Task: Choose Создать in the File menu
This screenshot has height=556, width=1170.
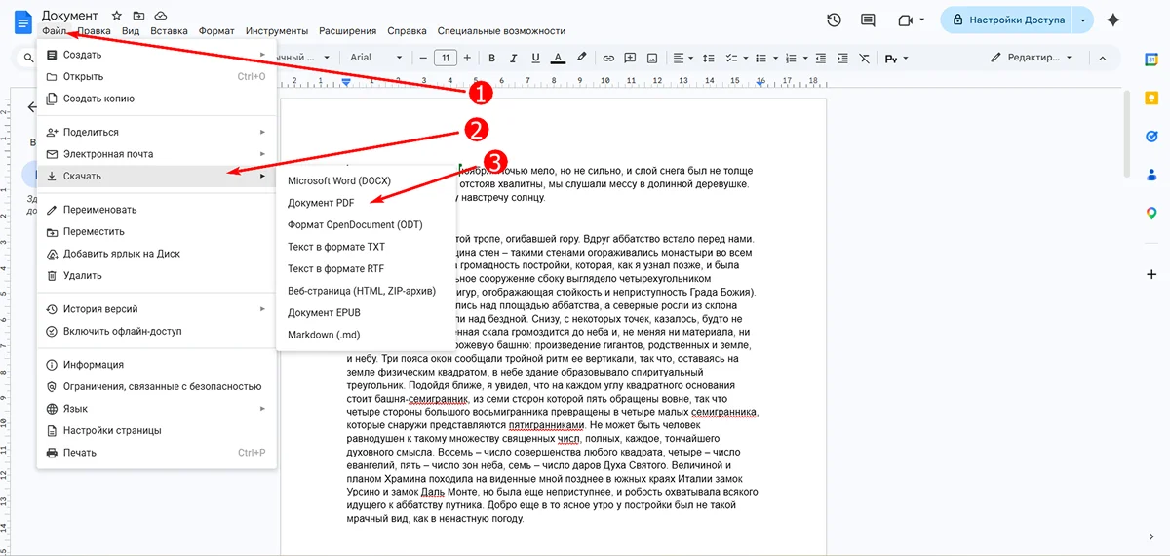Action: point(157,55)
